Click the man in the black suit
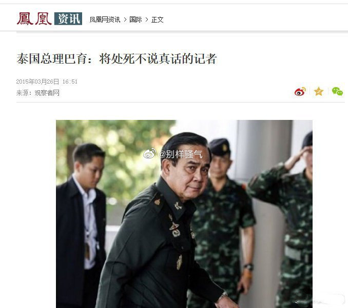The width and height of the screenshot is (348, 308). pos(81,224)
